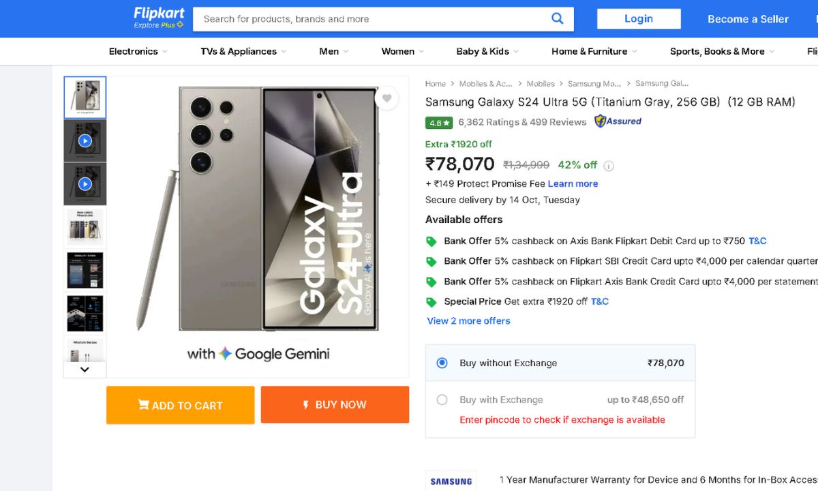The height and width of the screenshot is (491, 818).
Task: Play the first product video thumbnail
Action: [85, 141]
